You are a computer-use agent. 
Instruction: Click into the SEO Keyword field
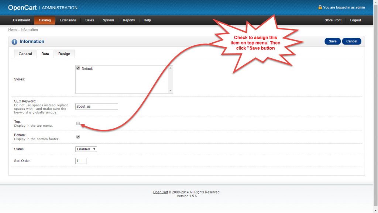[97, 106]
